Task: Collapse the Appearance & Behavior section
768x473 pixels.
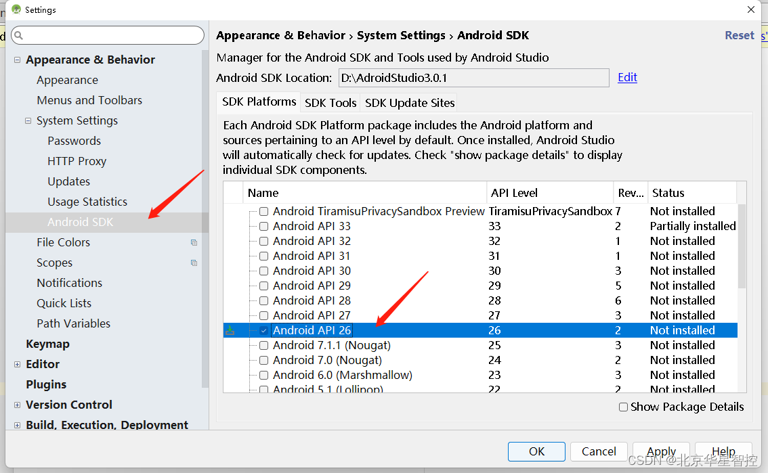Action: point(16,60)
